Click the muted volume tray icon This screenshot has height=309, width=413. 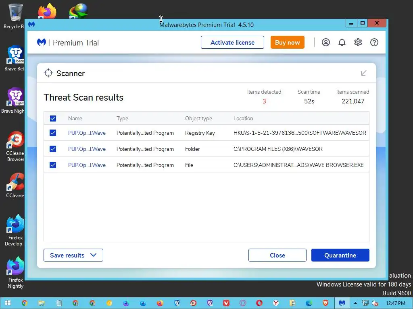(375, 303)
